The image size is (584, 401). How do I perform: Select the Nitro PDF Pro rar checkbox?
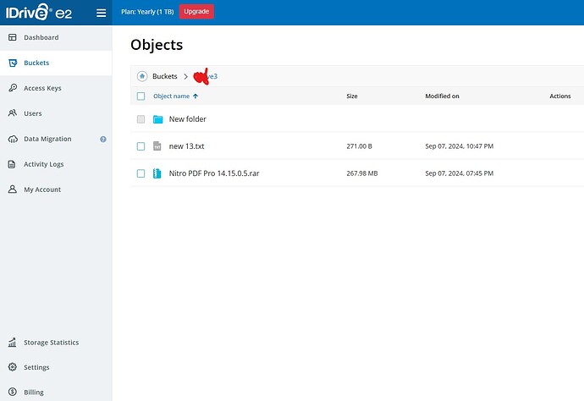(141, 173)
